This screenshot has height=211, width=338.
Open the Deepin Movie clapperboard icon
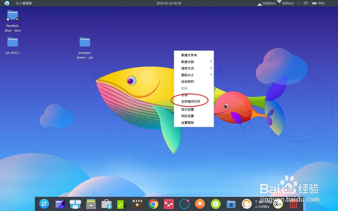click(x=137, y=204)
